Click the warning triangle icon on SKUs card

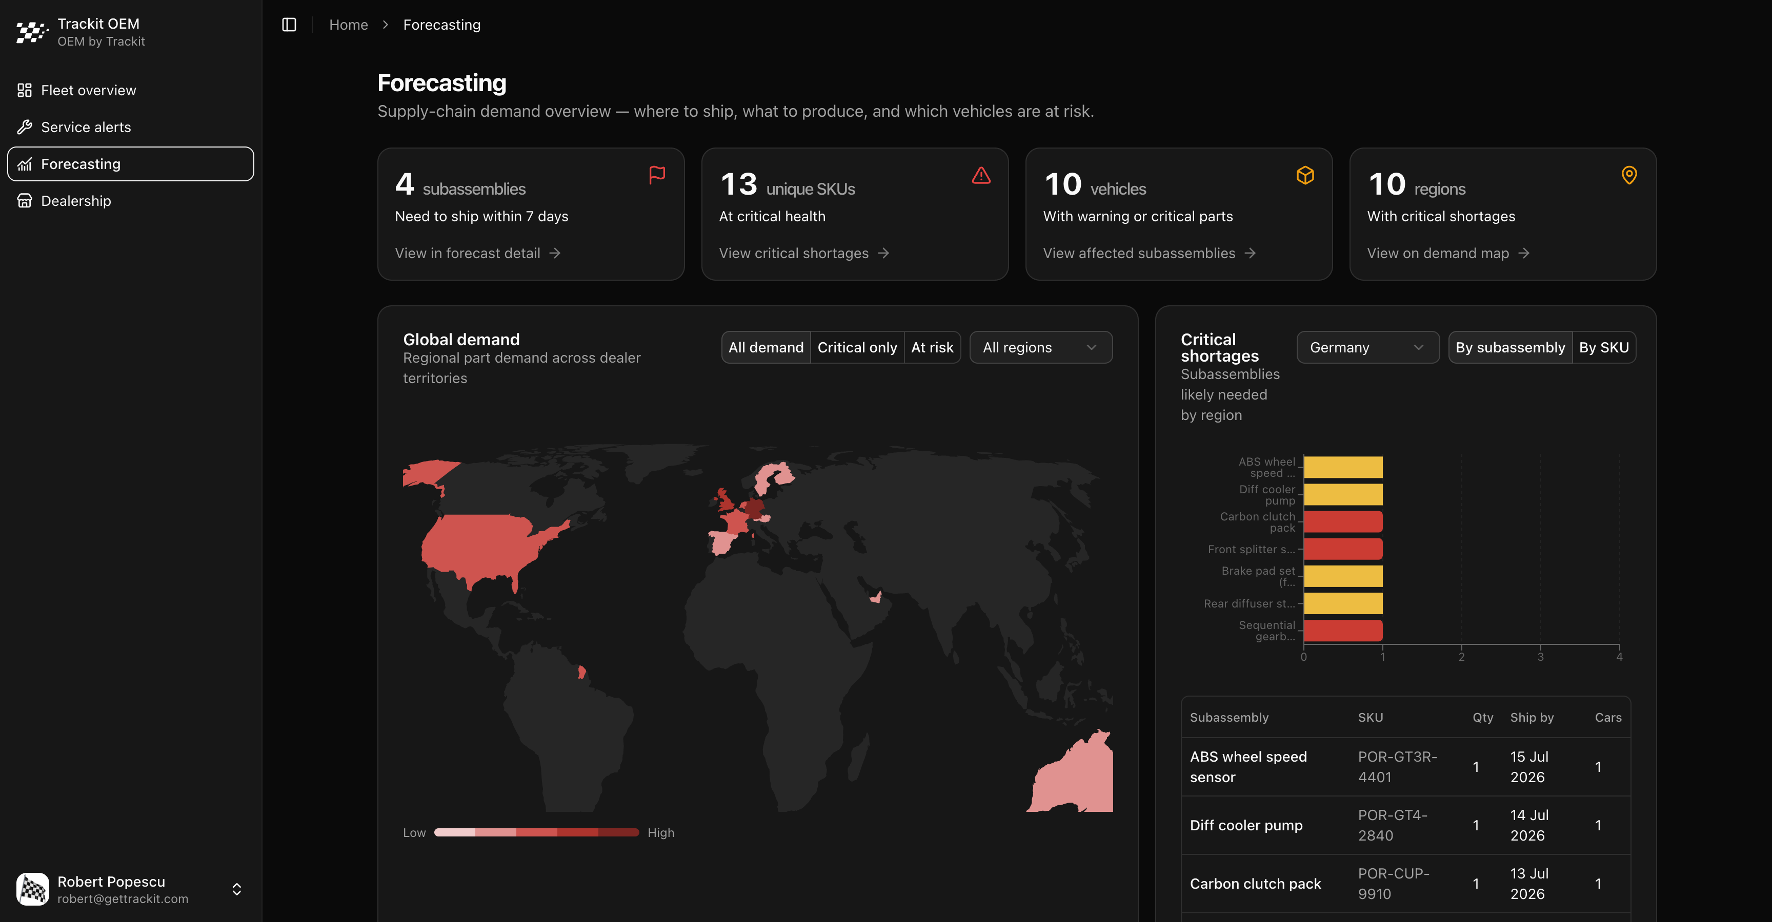point(981,175)
